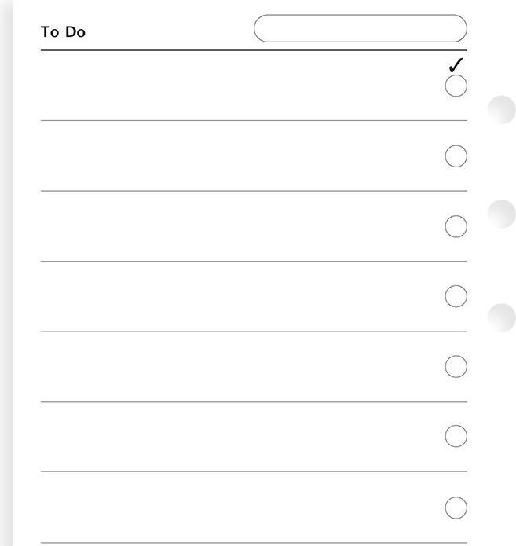The height and width of the screenshot is (546, 516).
Task: Click the third blank to-do row
Action: click(254, 226)
